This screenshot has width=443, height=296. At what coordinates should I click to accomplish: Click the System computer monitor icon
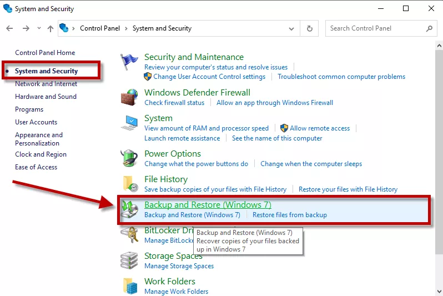click(129, 123)
